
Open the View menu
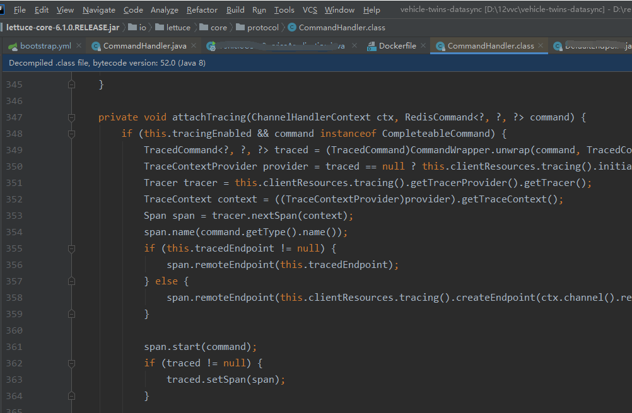coord(65,9)
